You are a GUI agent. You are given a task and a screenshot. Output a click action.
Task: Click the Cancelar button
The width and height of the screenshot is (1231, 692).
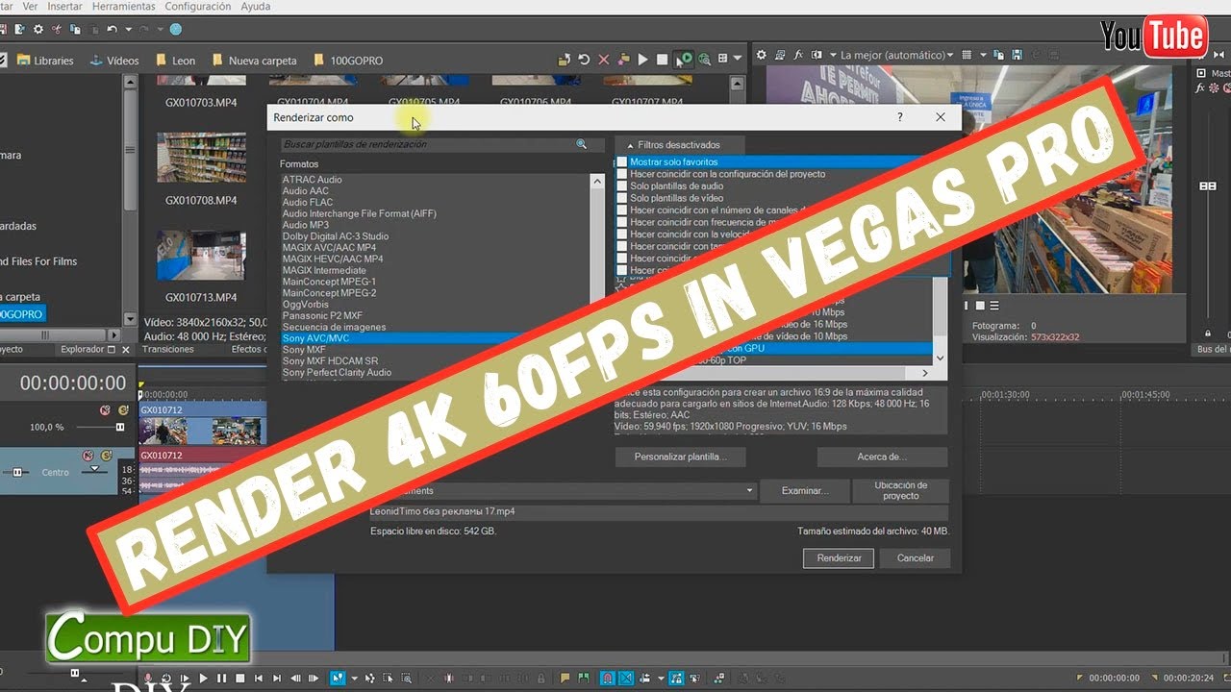pos(916,557)
